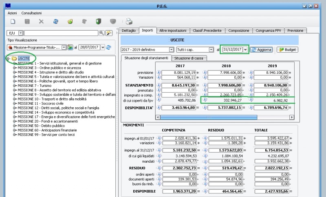Click the horizontal scrollbar under stanziamenti table
The height and width of the screenshot is (197, 326).
[208, 117]
